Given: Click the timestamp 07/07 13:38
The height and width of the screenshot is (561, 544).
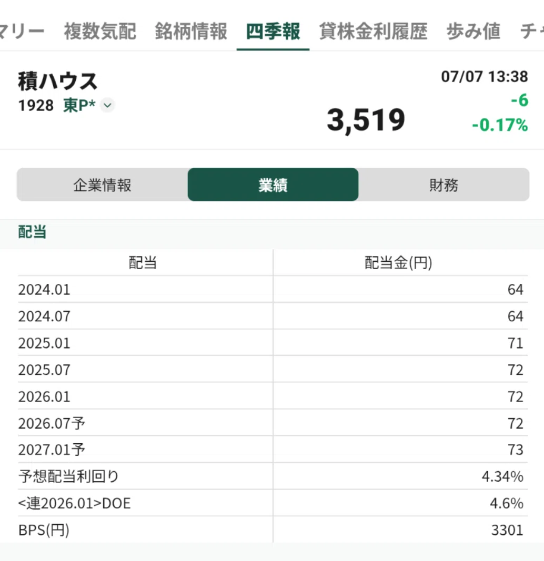Looking at the screenshot, I should tap(484, 77).
